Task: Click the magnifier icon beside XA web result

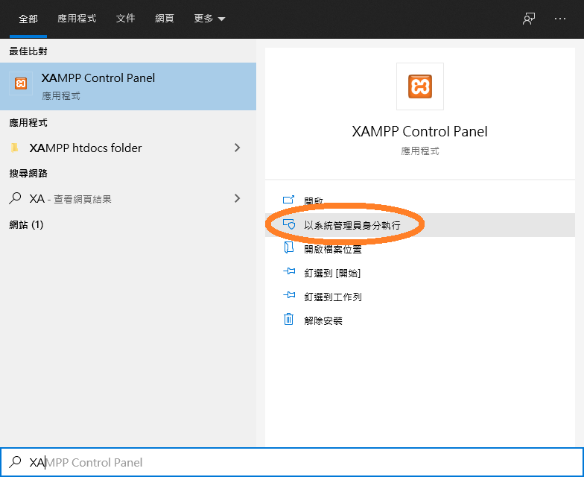Action: 15,198
